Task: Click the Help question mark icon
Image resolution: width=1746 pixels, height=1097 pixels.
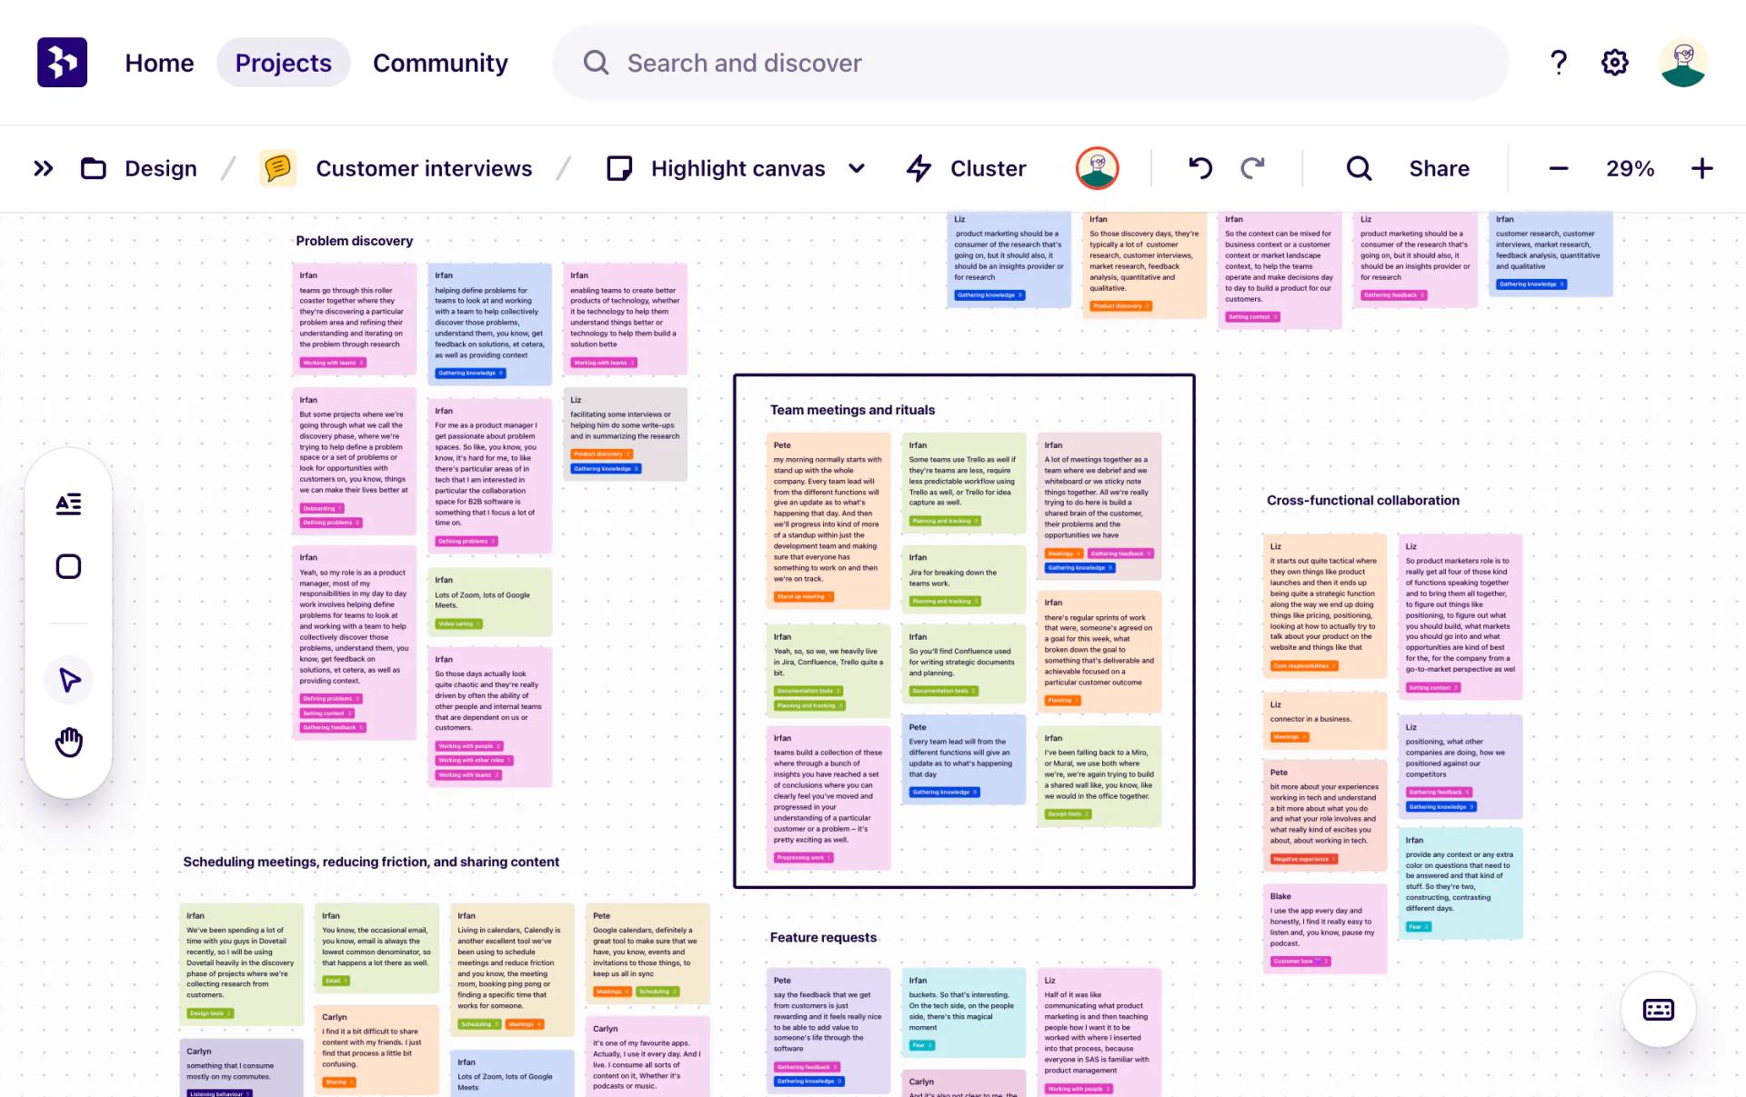Action: coord(1559,62)
